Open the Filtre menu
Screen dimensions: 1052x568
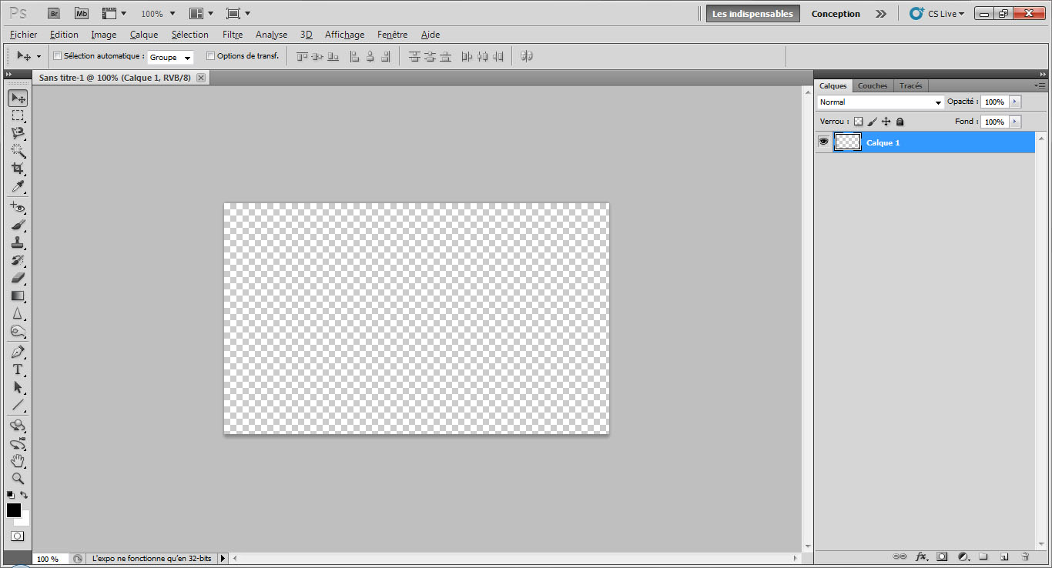(233, 35)
